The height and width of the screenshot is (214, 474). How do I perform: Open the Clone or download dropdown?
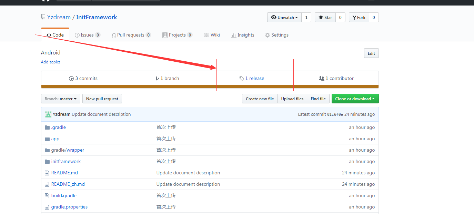(x=355, y=99)
